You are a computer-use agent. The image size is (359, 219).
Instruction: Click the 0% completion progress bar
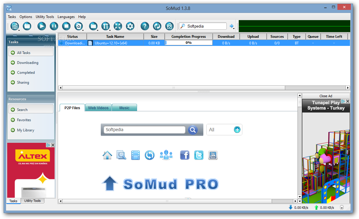coord(189,43)
